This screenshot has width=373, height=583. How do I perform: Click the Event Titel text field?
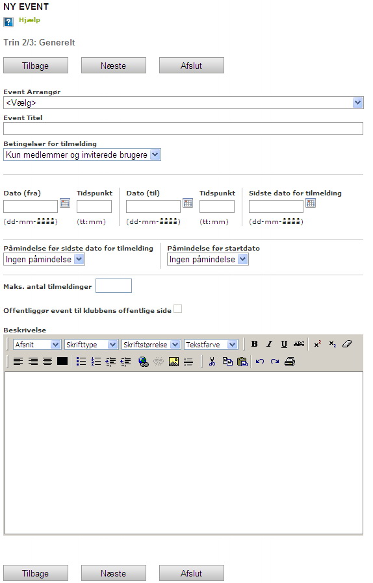[183, 129]
